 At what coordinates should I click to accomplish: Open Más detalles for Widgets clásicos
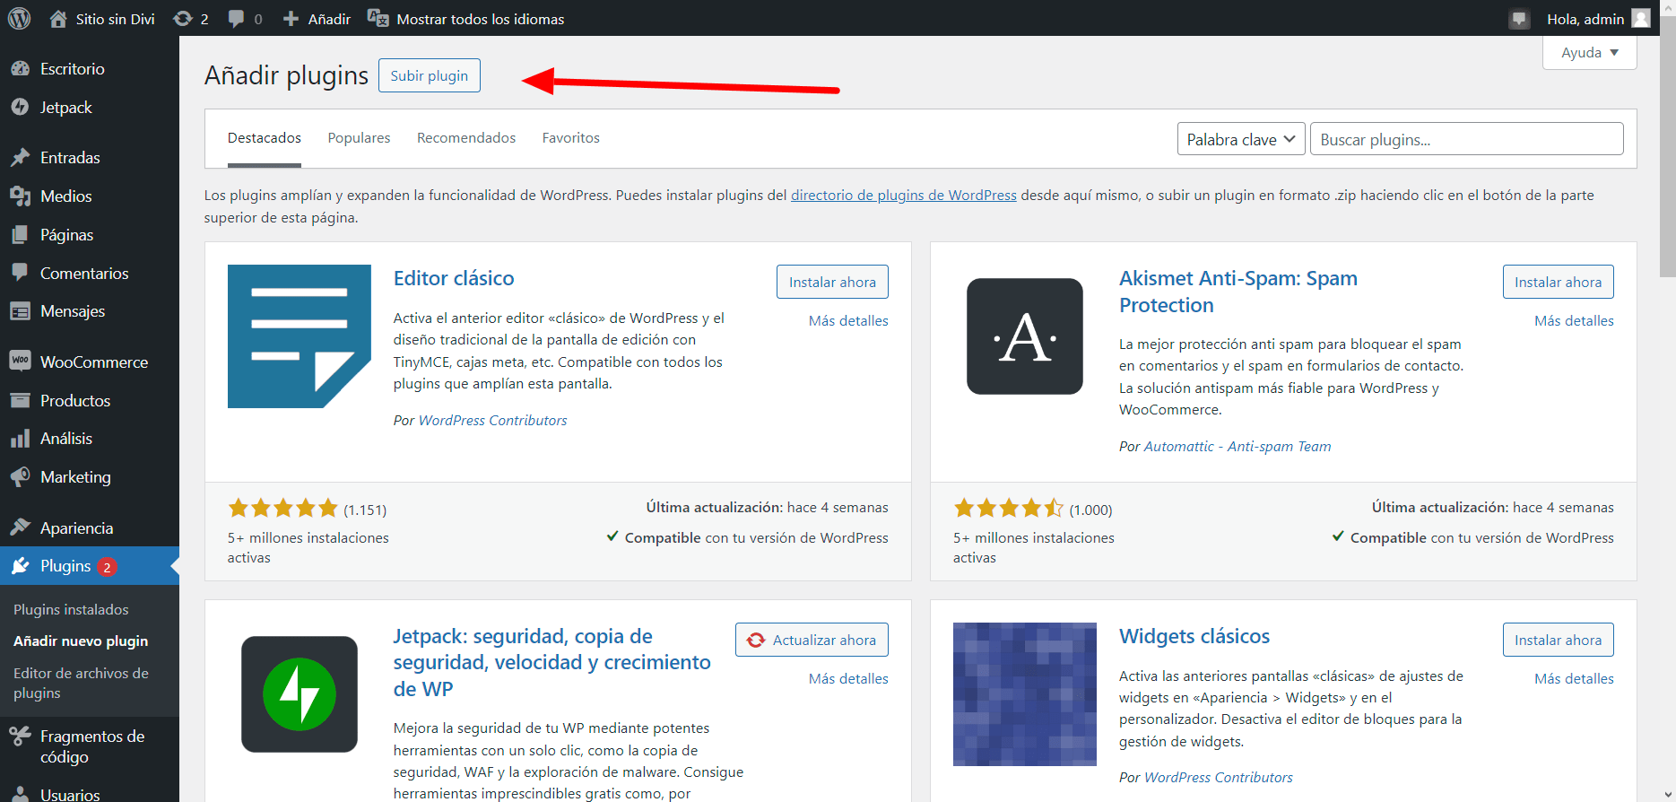coord(1574,679)
